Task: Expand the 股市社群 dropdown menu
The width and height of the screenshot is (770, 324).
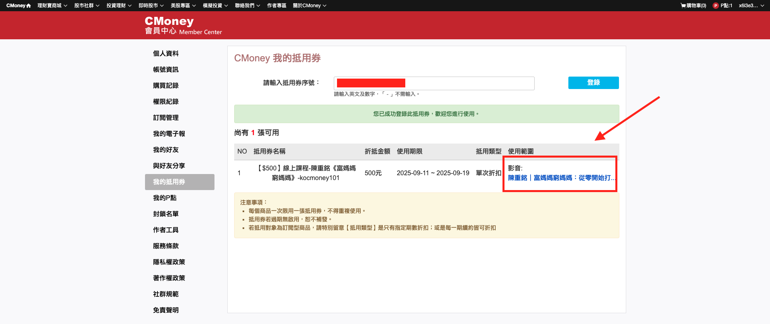Action: pos(87,6)
